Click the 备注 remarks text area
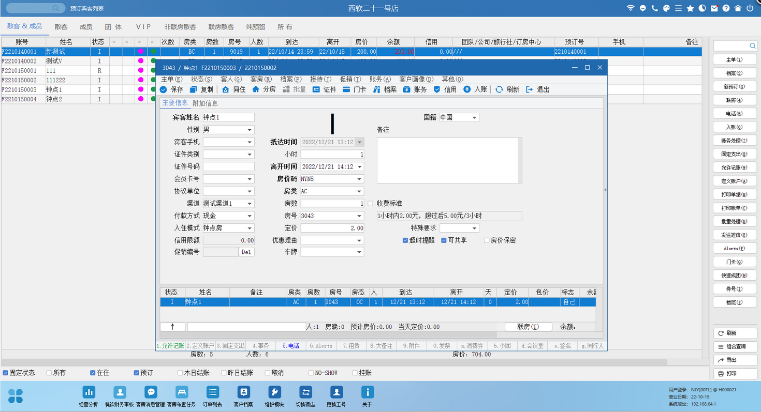 click(x=449, y=160)
